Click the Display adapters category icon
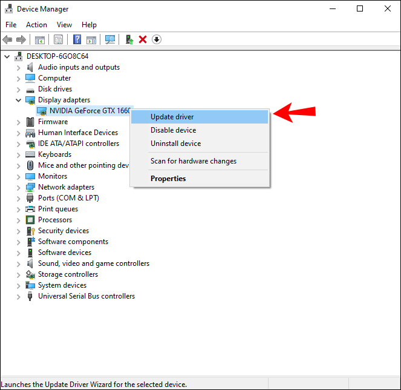401x390 pixels. [30, 100]
